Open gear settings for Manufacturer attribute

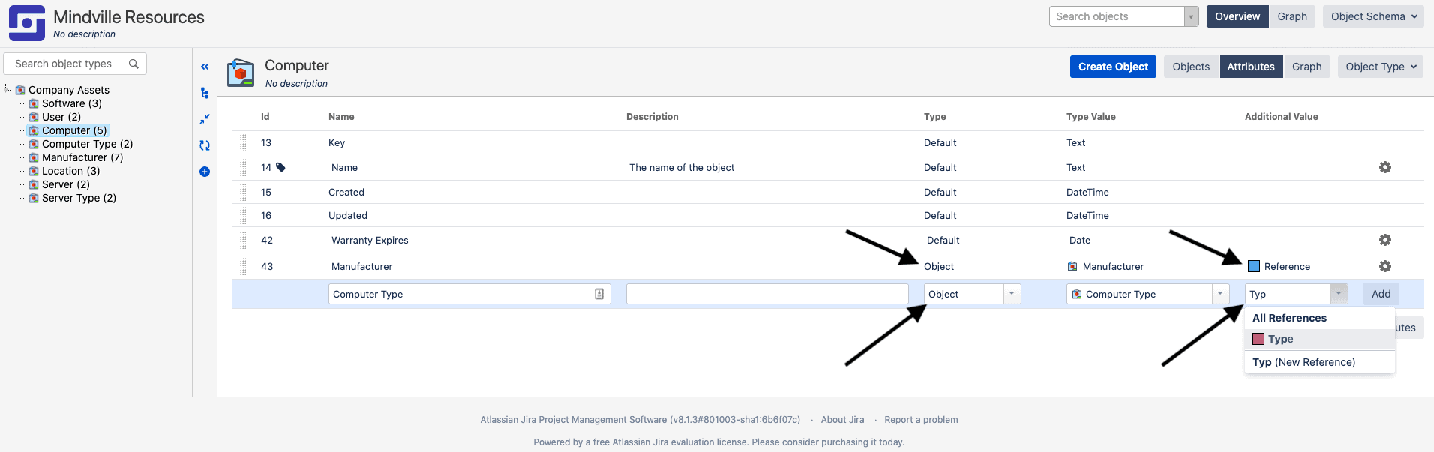pyautogui.click(x=1385, y=266)
